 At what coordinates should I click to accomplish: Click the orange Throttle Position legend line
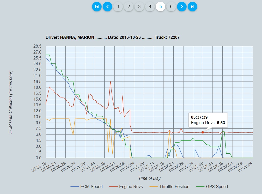(x=154, y=186)
